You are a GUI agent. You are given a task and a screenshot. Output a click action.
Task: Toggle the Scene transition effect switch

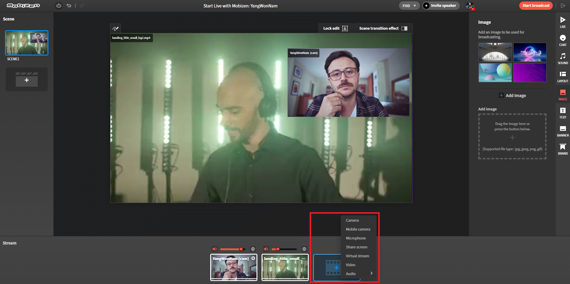coord(405,28)
